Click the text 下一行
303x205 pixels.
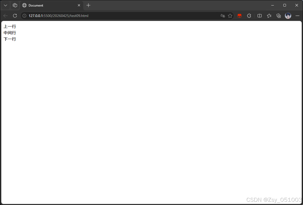click(x=10, y=39)
